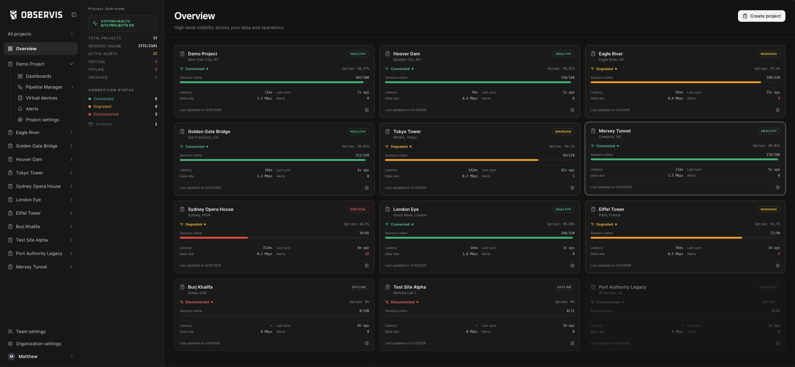Open settings gear on Burj Khalifa card

pyautogui.click(x=367, y=343)
